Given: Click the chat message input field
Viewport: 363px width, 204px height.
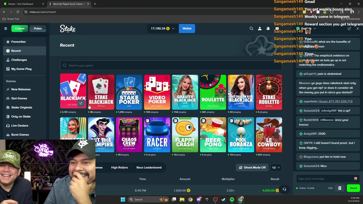Looking at the screenshot, I should pos(324,179).
